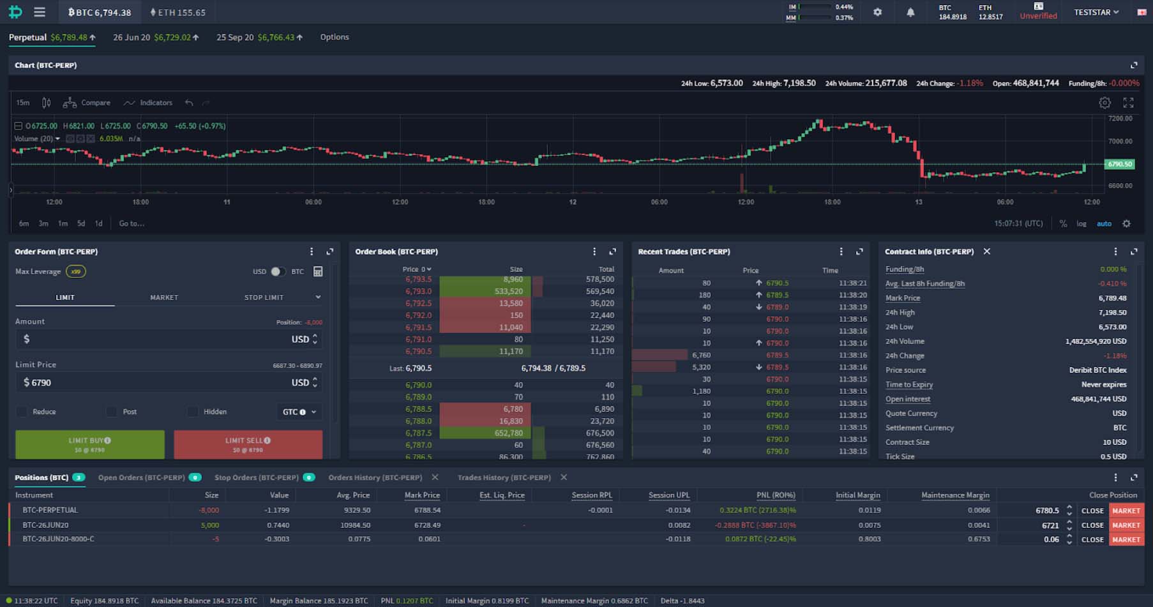Screen dimensions: 1153x607
Task: Open the top bar settings gear
Action: 878,12
